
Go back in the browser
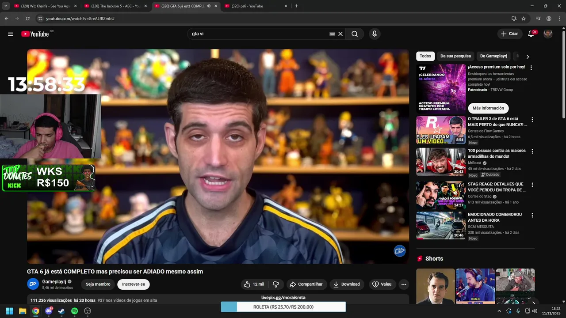pos(6,19)
